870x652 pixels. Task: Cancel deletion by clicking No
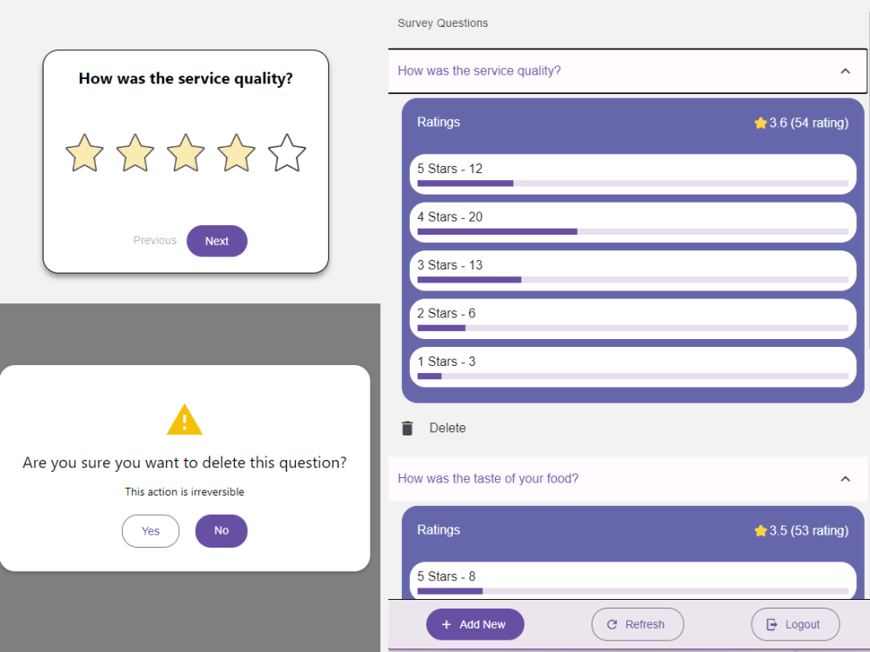click(221, 531)
